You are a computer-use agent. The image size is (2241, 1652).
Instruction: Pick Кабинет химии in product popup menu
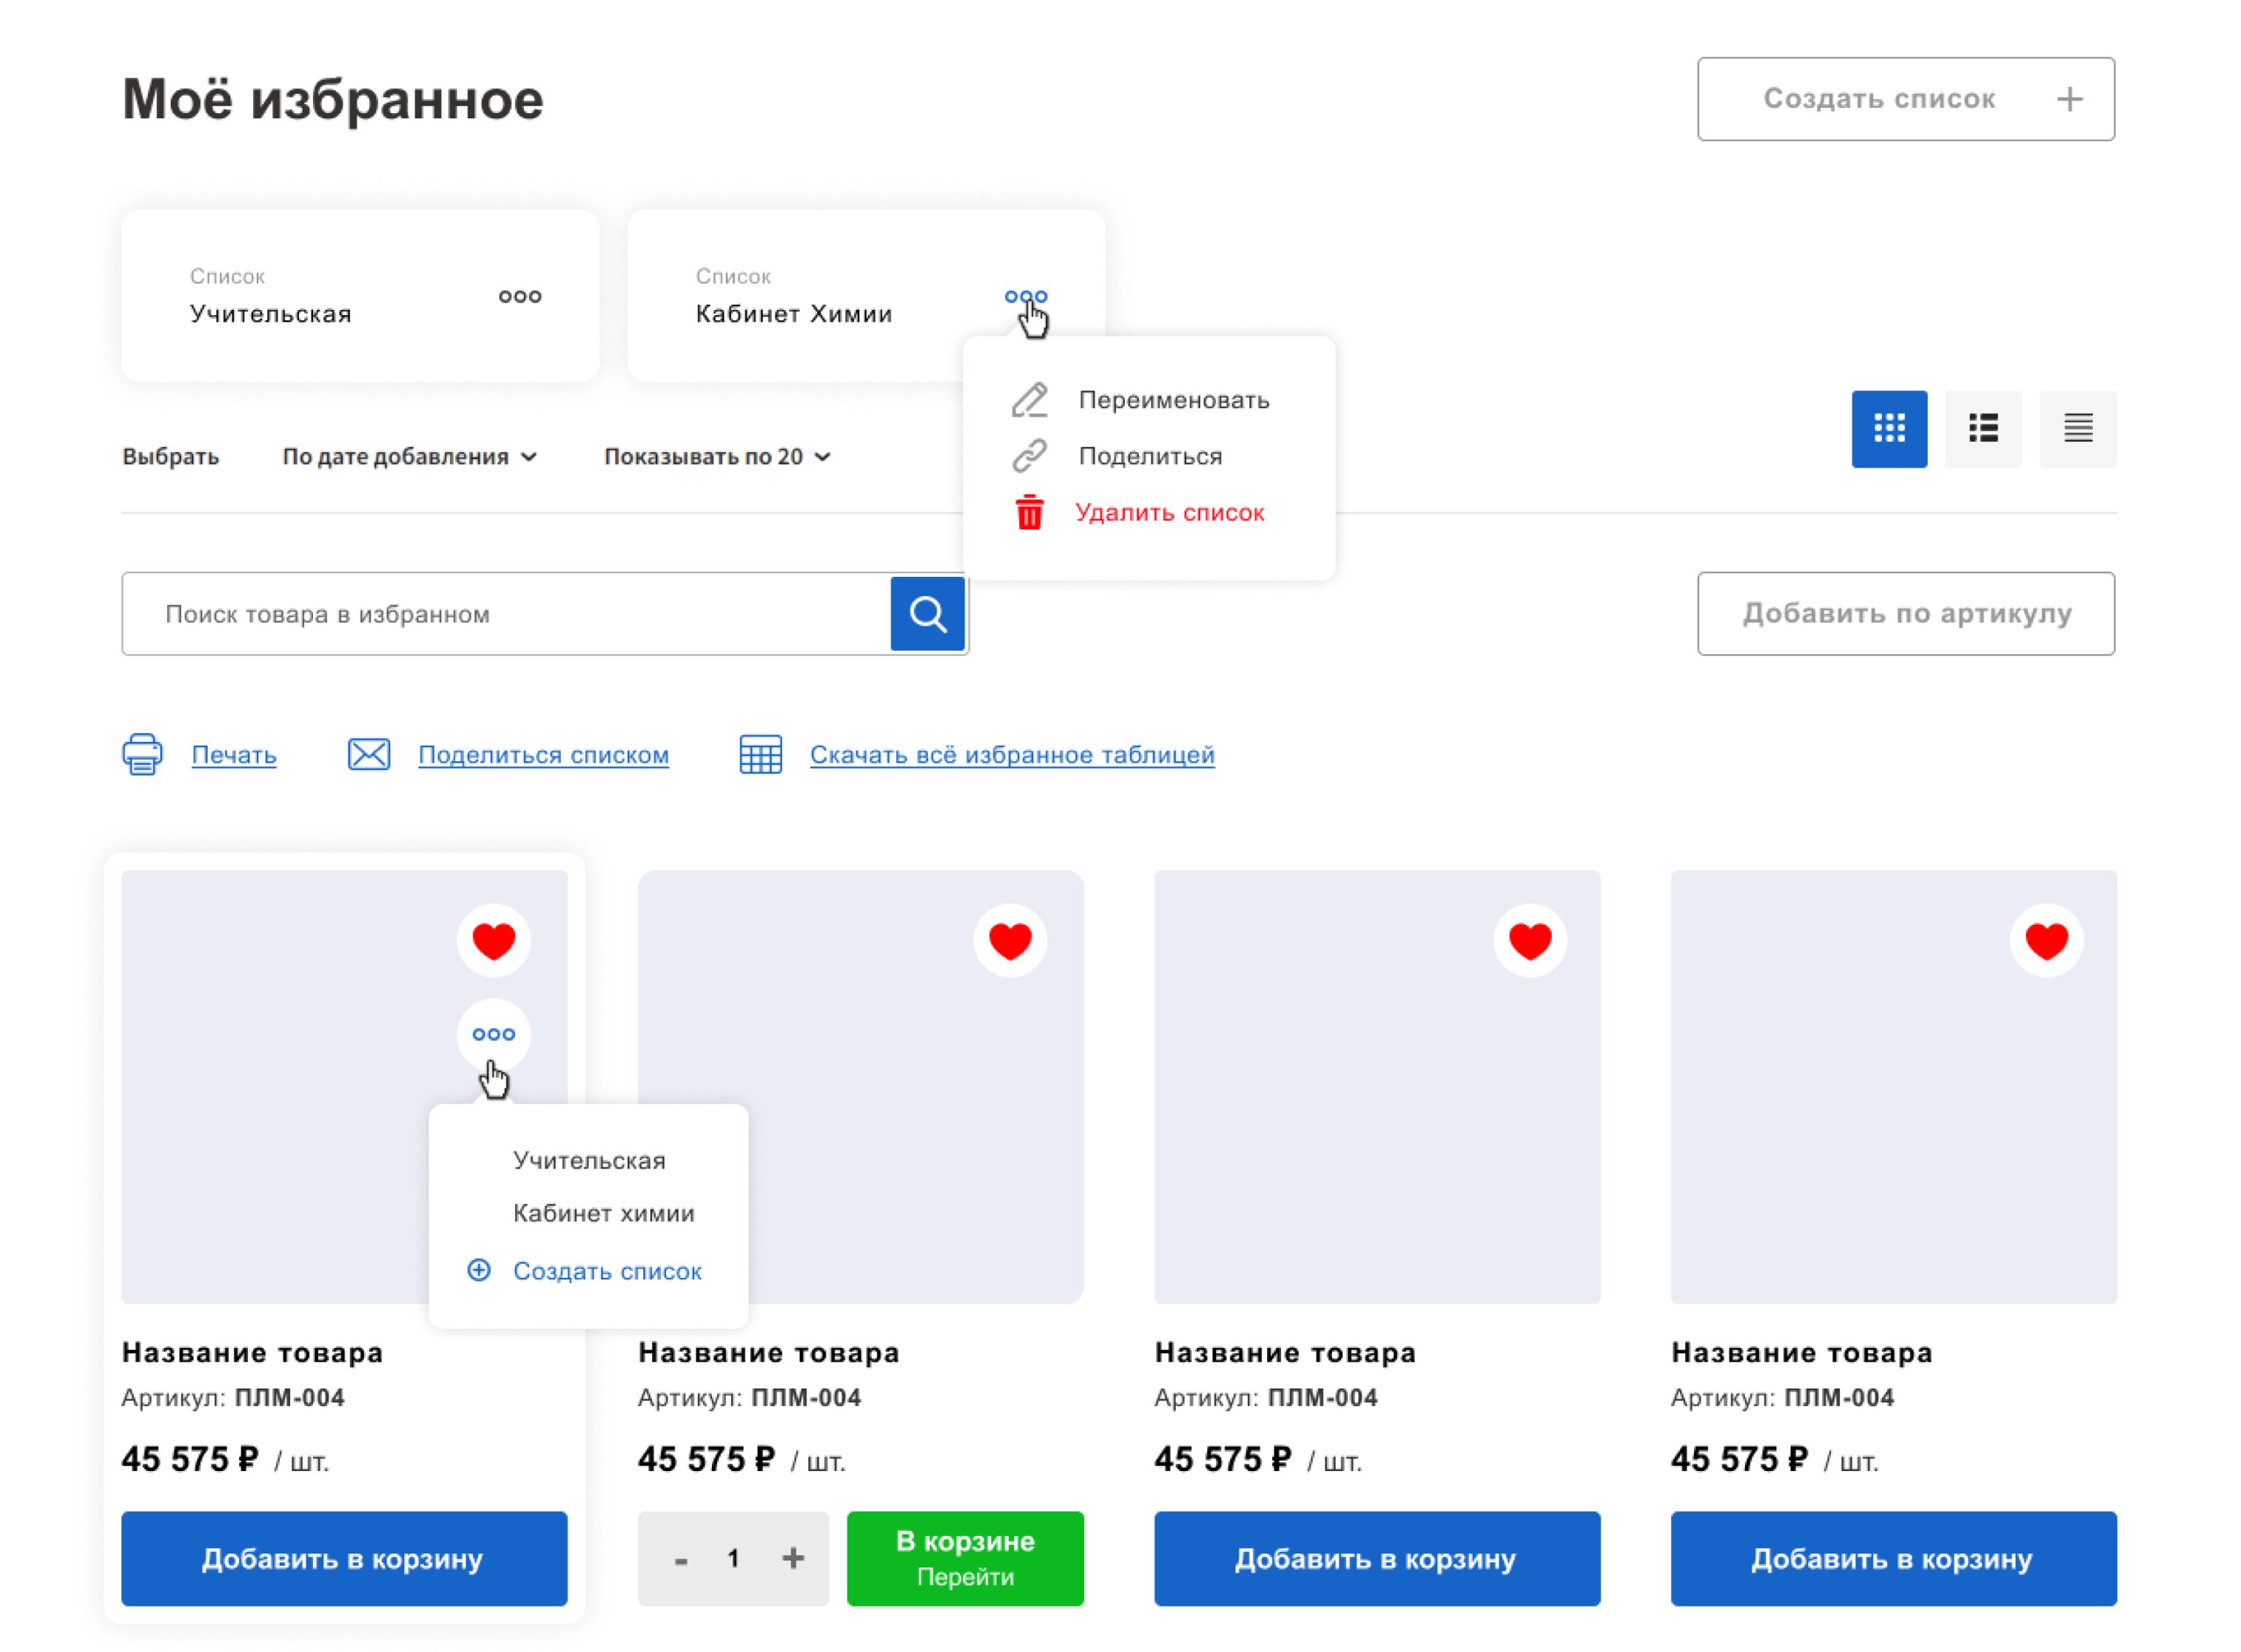[603, 1213]
